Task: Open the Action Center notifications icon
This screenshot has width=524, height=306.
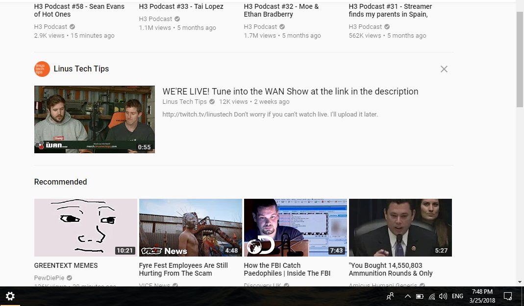Action: click(x=508, y=296)
